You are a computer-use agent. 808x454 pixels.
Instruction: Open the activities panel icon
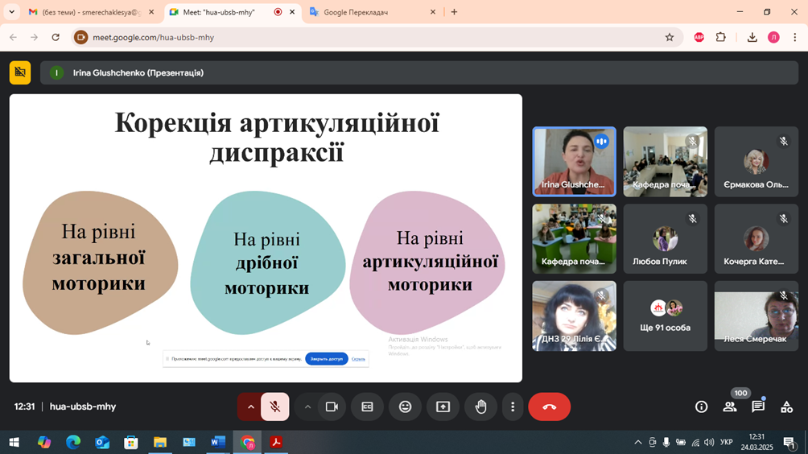(786, 407)
